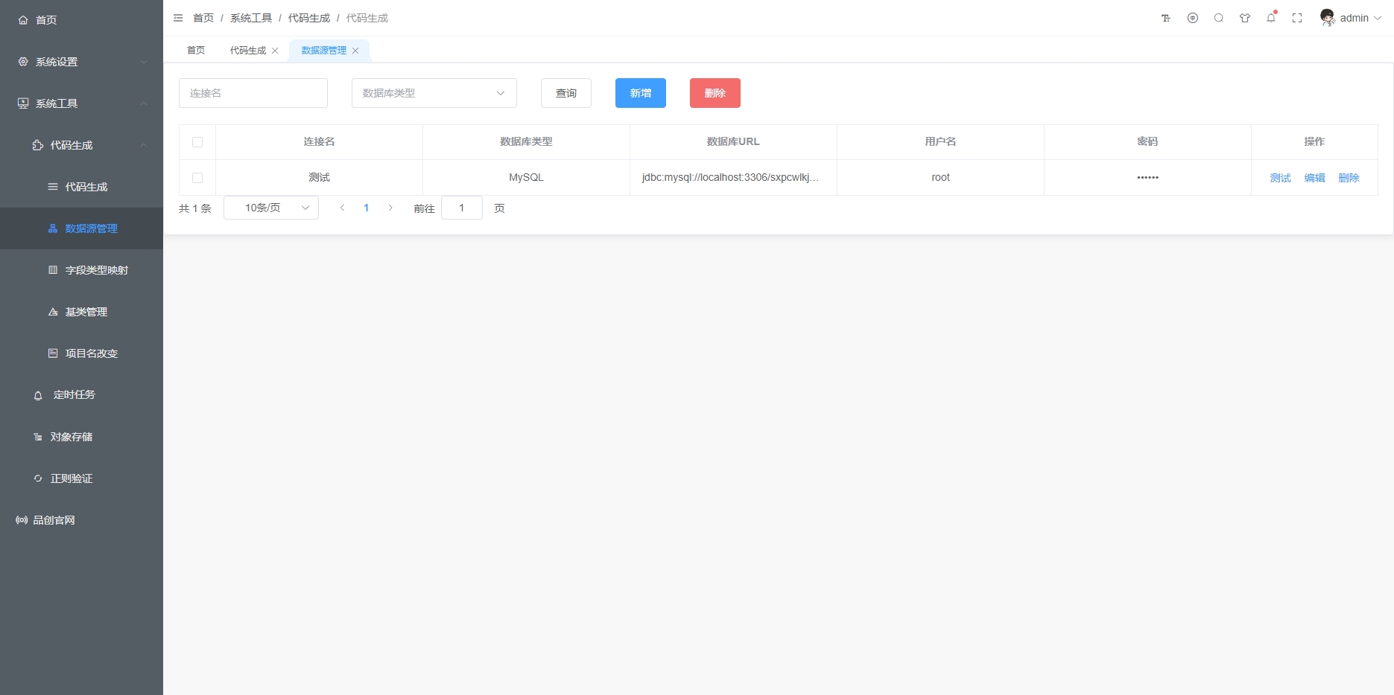This screenshot has height=695, width=1394.
Task: Click the font size icon in header
Action: (x=1166, y=19)
